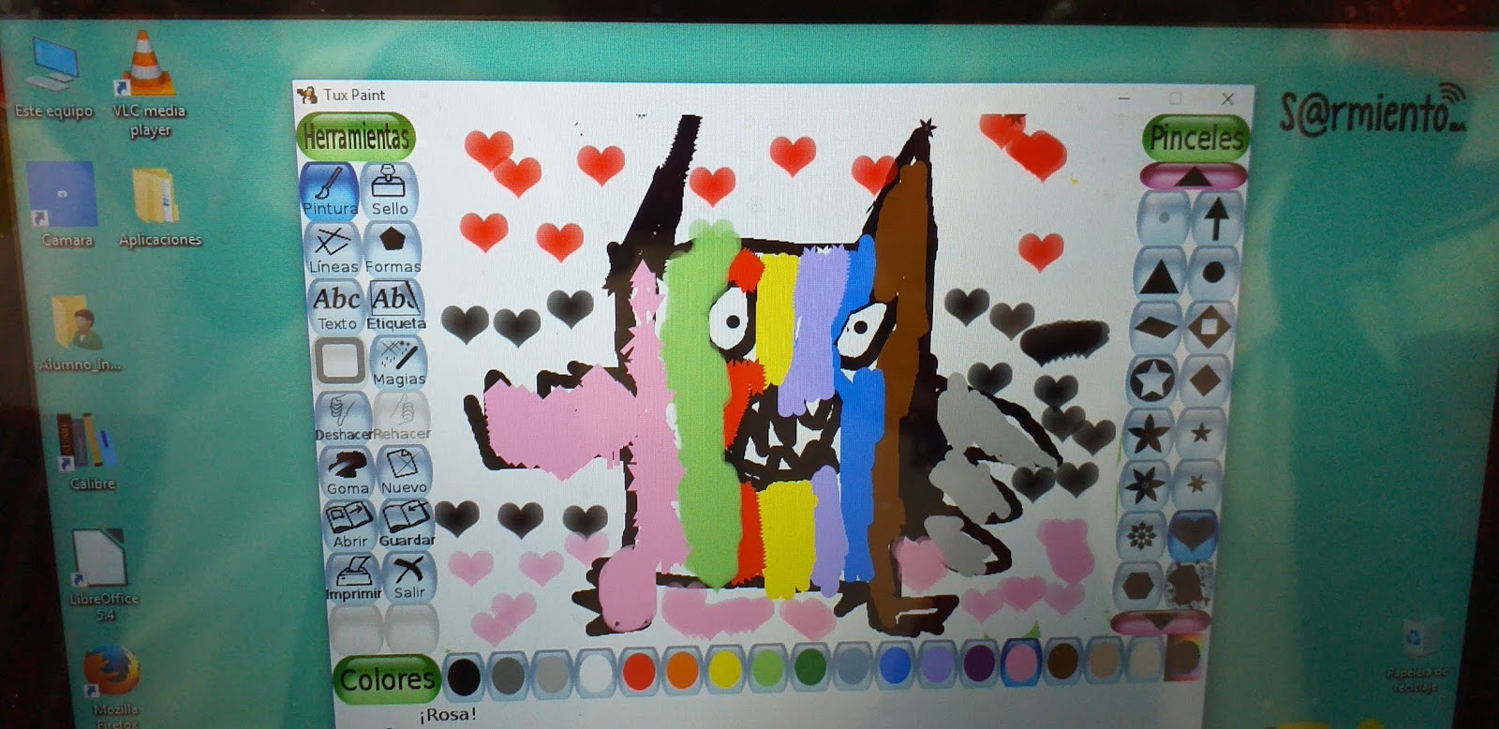This screenshot has width=1499, height=729.
Task: Pick the bright blue color swatch
Action: (895, 666)
